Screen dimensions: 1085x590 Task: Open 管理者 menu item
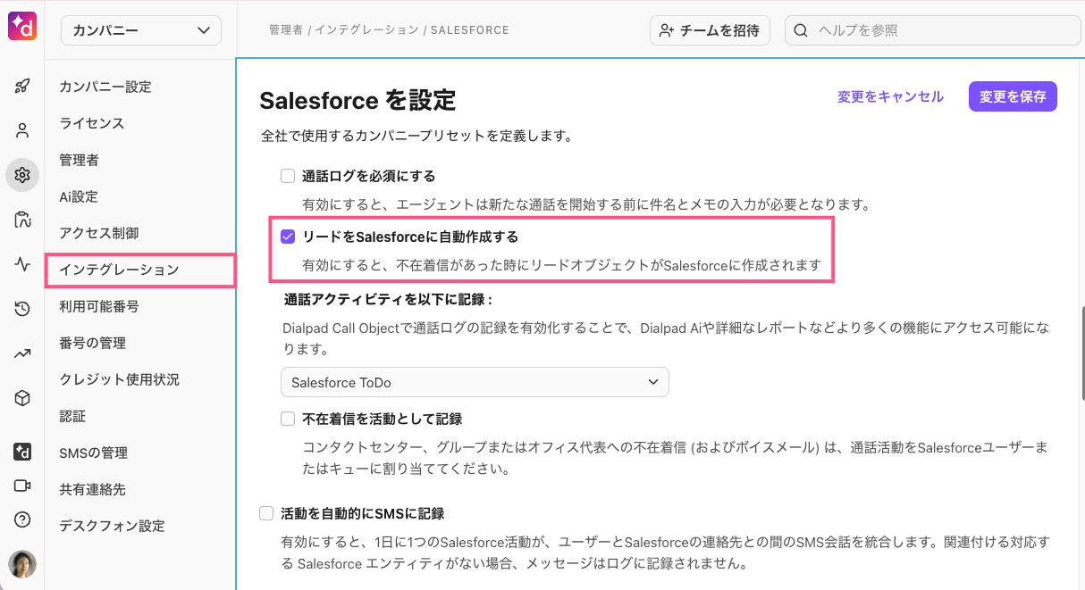pyautogui.click(x=79, y=160)
